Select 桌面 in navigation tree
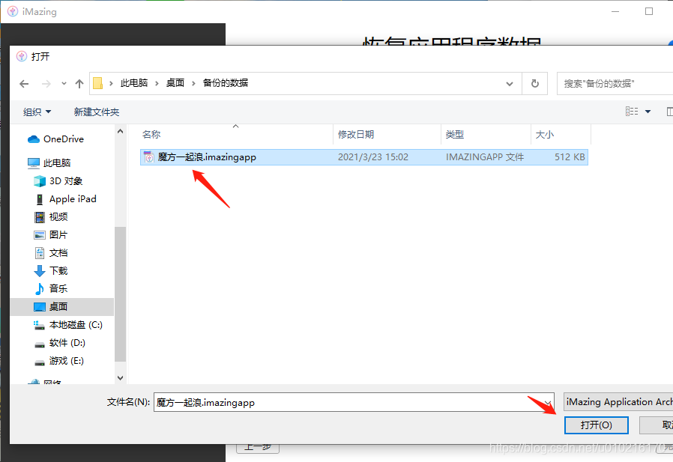Viewport: 673px width, 462px height. 58,307
